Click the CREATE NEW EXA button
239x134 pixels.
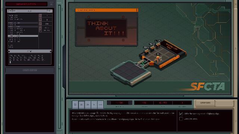coord(30,70)
